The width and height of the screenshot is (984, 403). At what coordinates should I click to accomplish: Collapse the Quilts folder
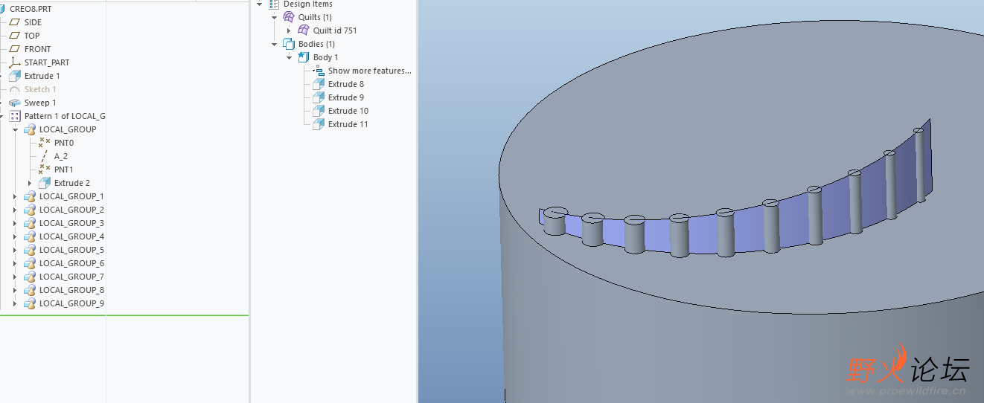click(x=275, y=17)
